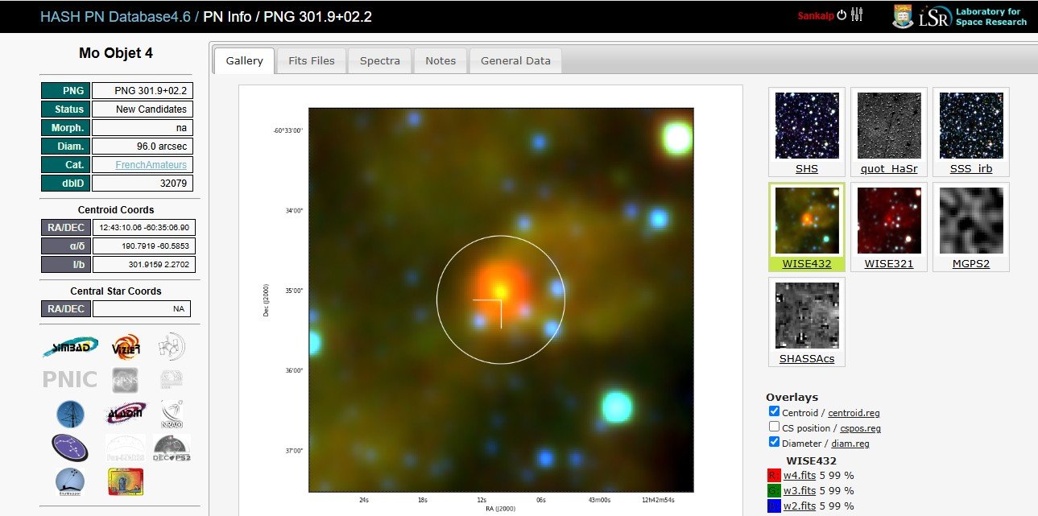Viewport: 1038px width, 516px height.
Task: Click the constellation oval icon
Action: click(x=70, y=448)
